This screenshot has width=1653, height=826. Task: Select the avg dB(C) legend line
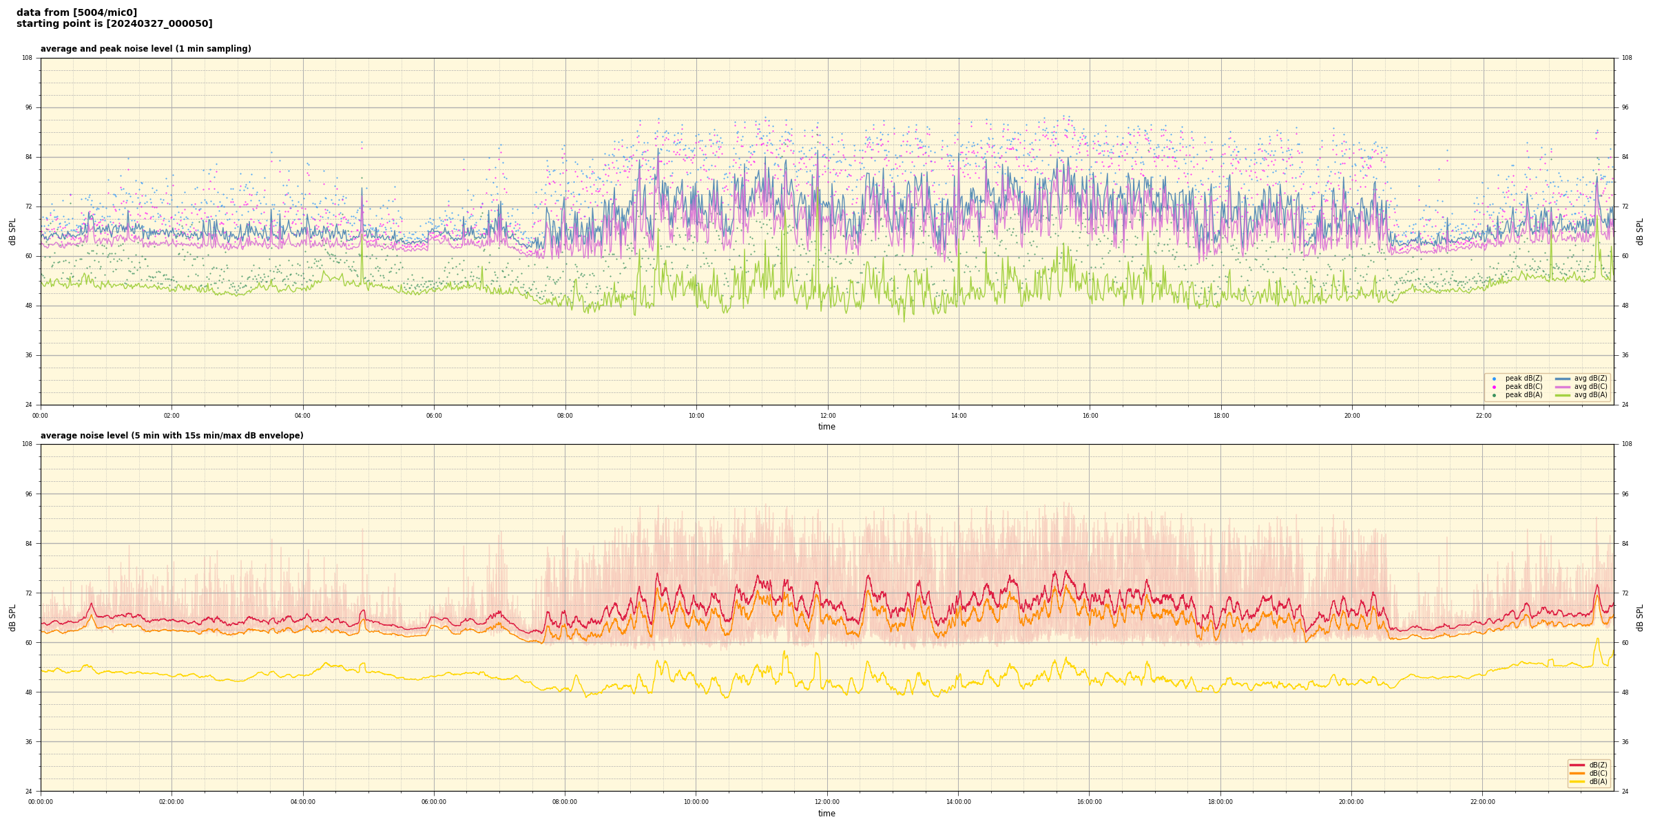[1562, 387]
